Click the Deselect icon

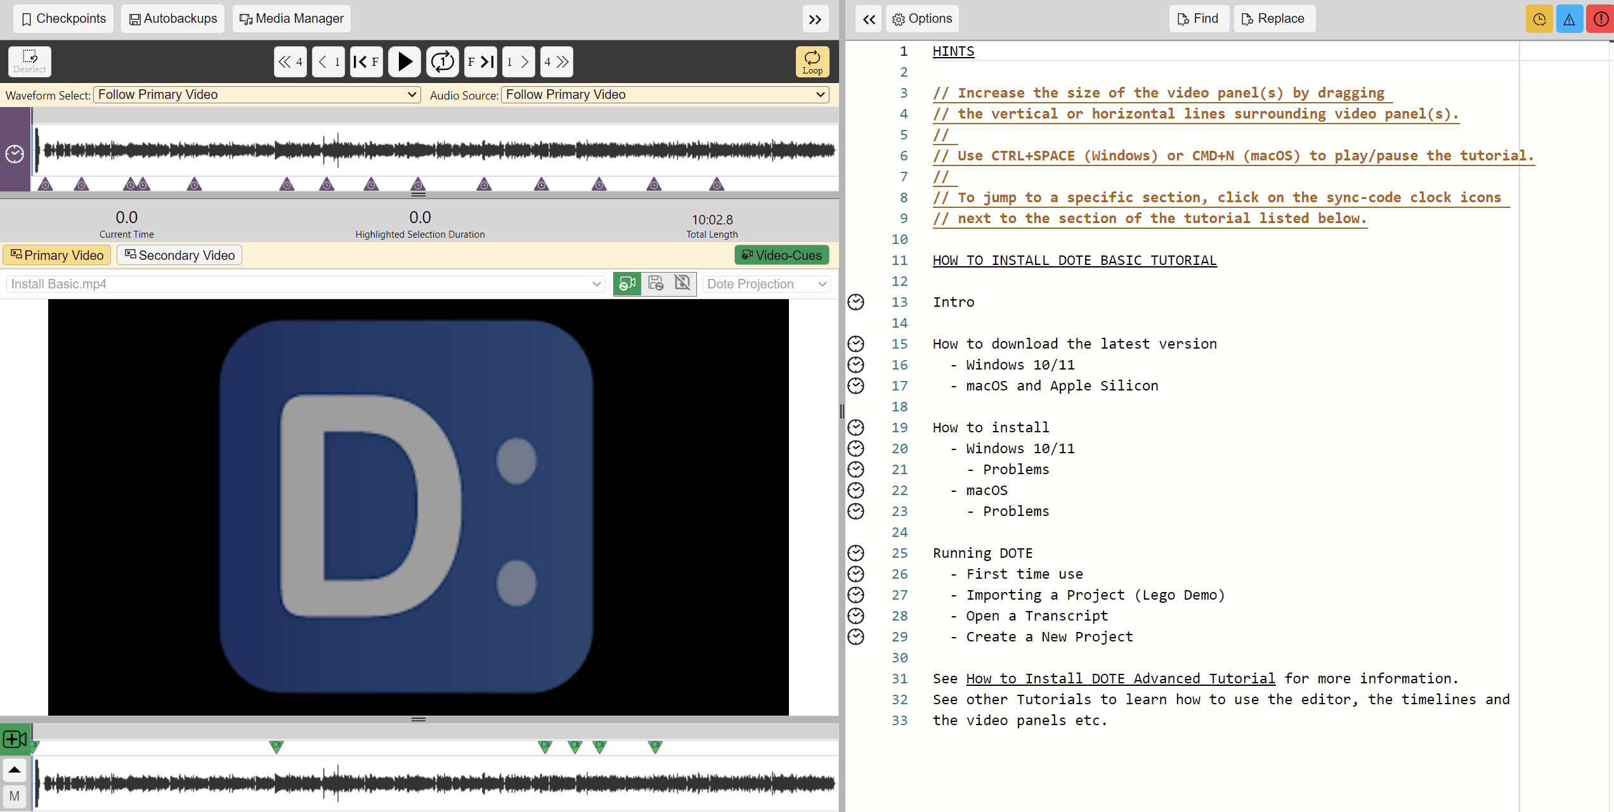coord(30,61)
